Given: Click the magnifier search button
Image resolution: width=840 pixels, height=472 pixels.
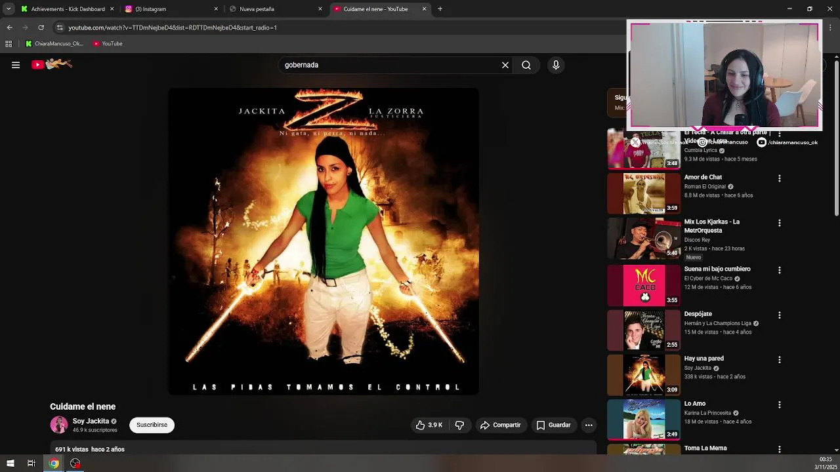Looking at the screenshot, I should (x=526, y=65).
